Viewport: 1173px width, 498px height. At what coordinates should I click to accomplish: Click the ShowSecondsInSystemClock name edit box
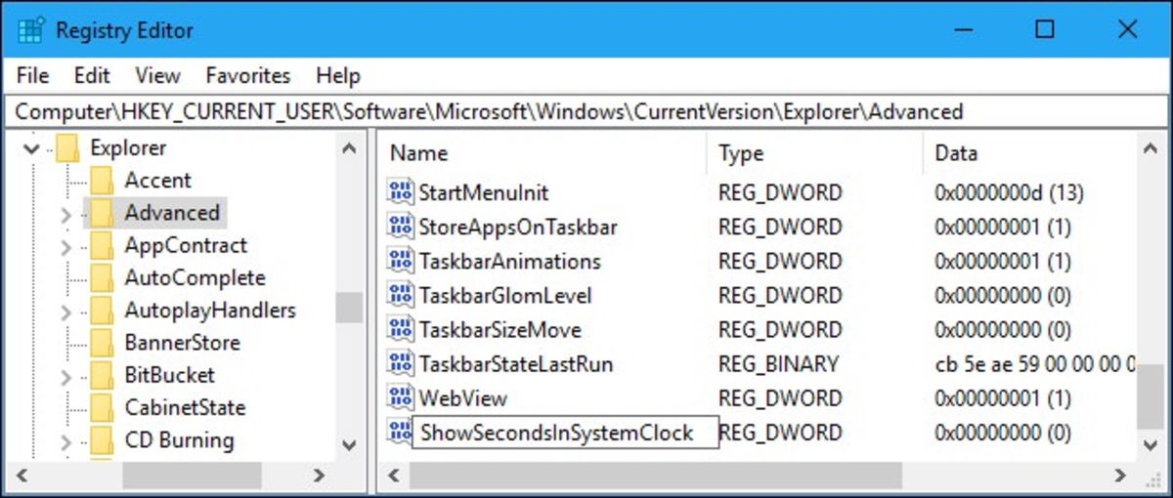(565, 433)
